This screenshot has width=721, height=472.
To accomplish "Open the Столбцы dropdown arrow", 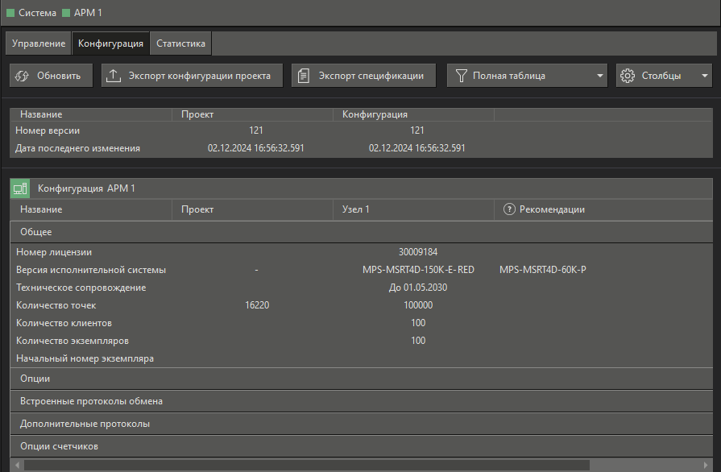I will (x=705, y=76).
